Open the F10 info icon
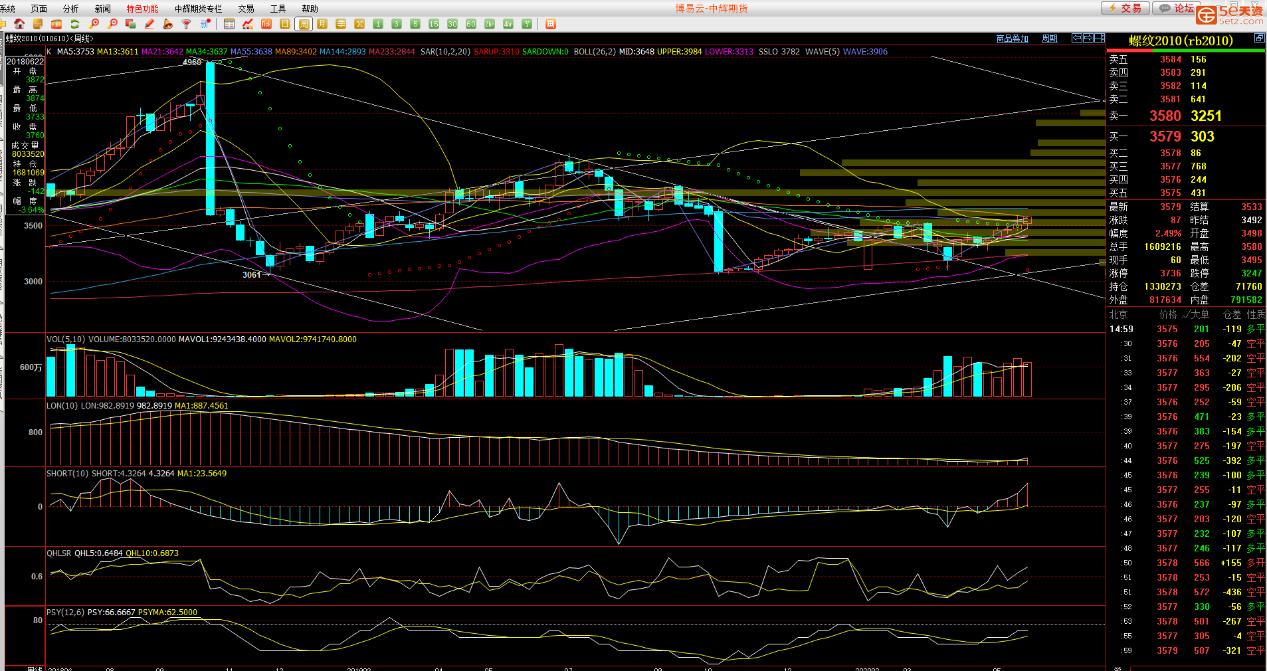 coord(56,24)
